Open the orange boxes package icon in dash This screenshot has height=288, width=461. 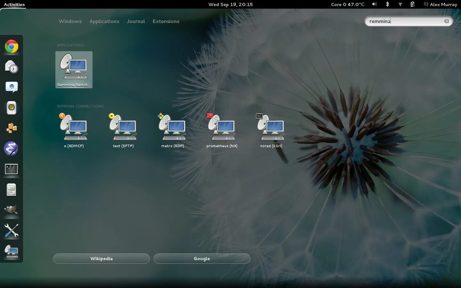click(x=12, y=128)
